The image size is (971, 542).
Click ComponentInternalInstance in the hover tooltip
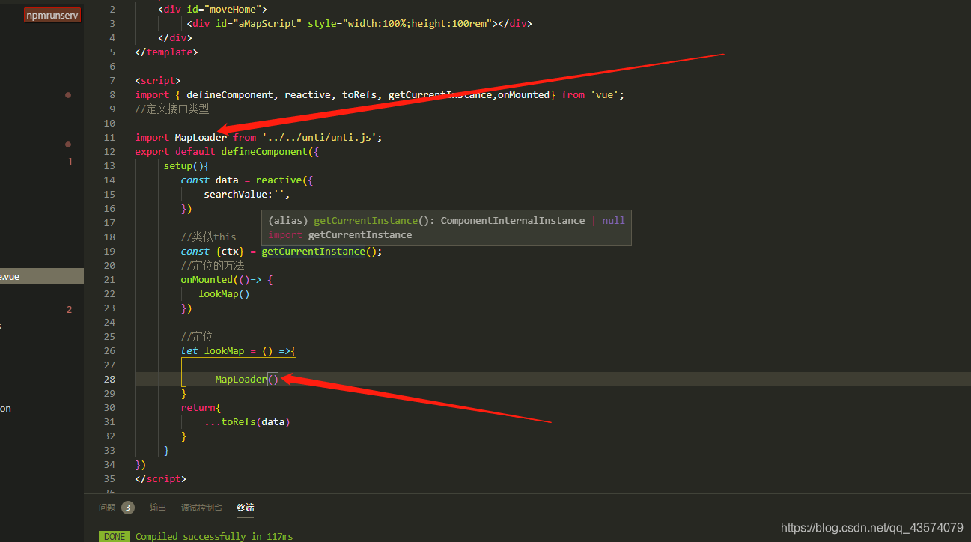pyautogui.click(x=512, y=221)
